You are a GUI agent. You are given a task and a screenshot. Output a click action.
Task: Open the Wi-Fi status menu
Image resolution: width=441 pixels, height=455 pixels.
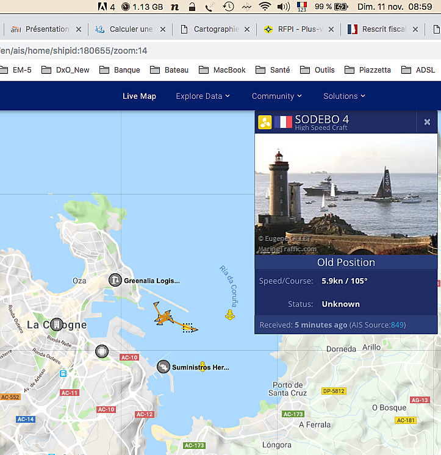(x=265, y=6)
